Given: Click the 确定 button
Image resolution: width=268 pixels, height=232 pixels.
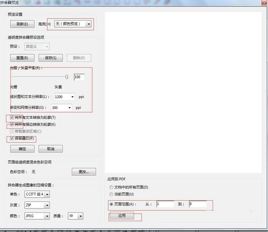Looking at the screenshot, I should coord(22,149).
